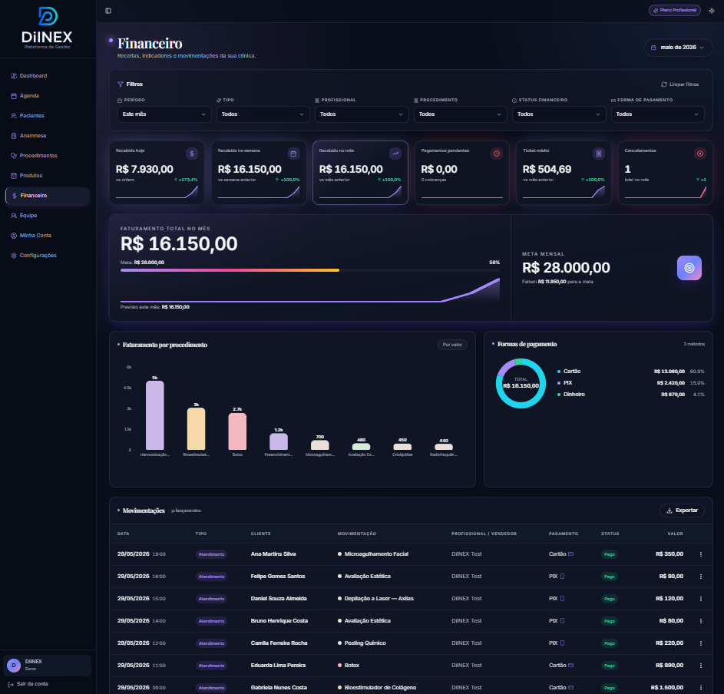Click the Exportar button
724x694 pixels.
point(682,511)
